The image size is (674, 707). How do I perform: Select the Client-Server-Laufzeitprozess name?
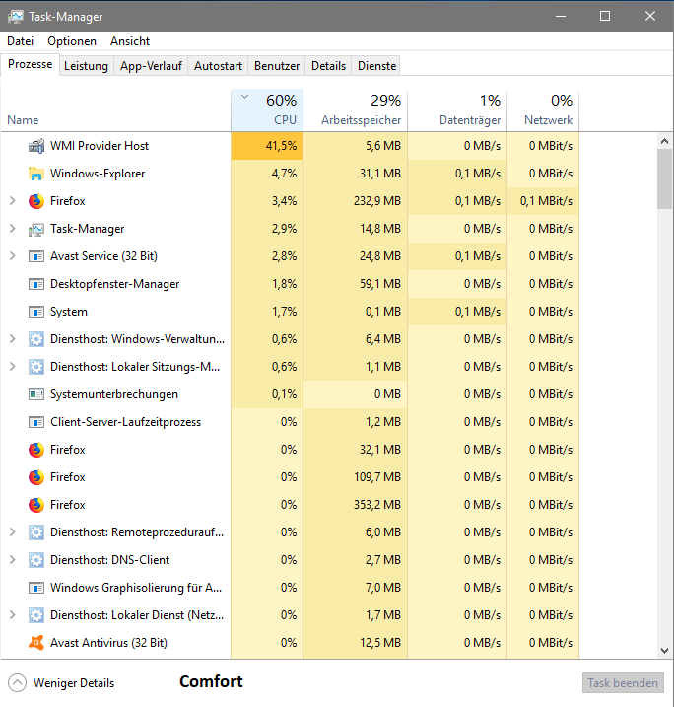[125, 422]
